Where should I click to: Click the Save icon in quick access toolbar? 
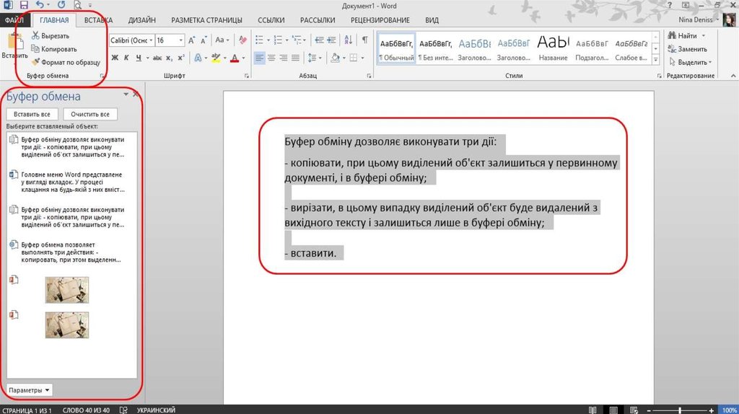click(23, 5)
